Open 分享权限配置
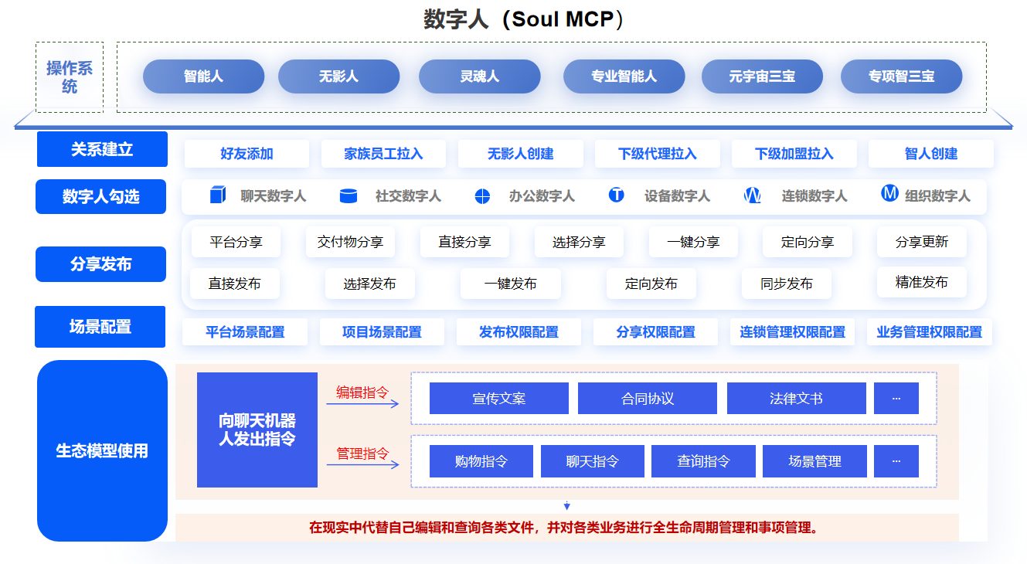The width and height of the screenshot is (1027, 564). click(x=655, y=332)
